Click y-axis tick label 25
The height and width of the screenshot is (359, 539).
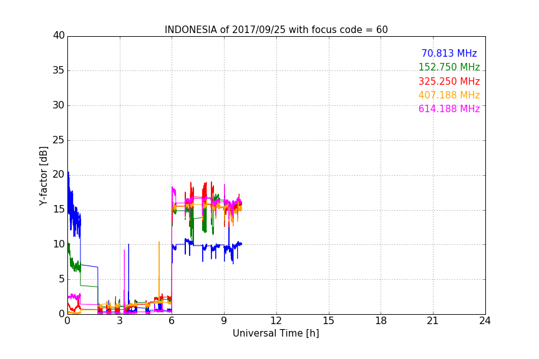pos(59,140)
